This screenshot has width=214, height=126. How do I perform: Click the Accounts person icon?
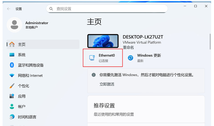pyautogui.click(x=12, y=106)
